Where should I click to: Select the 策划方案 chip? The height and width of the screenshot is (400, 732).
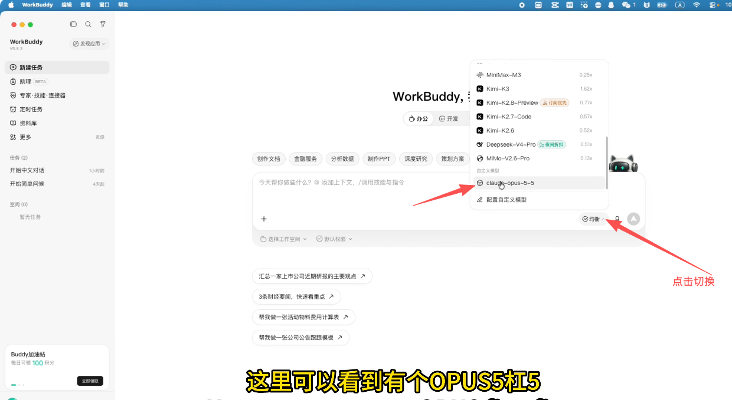453,159
